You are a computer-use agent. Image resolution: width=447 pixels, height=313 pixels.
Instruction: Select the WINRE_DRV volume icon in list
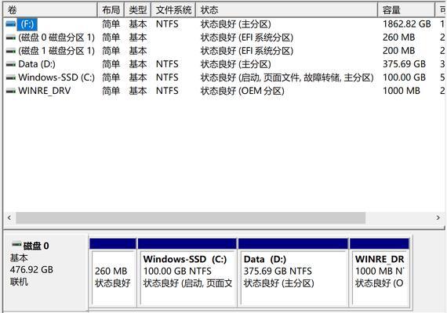click(x=10, y=91)
